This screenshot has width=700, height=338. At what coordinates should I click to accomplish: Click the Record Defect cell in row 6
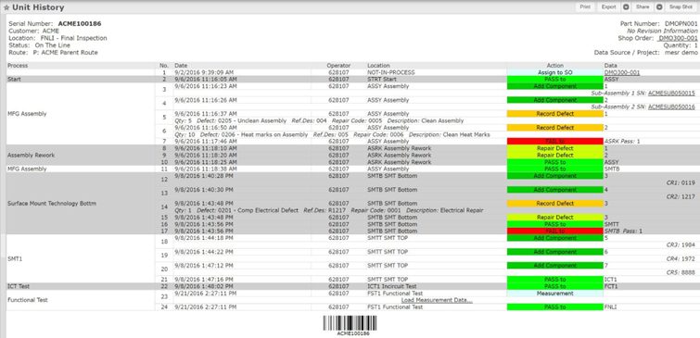[x=555, y=128]
